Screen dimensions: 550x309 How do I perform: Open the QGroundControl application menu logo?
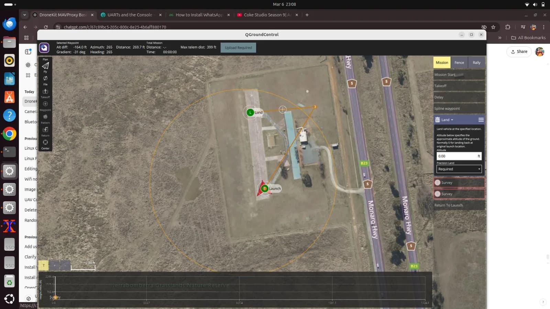(x=44, y=48)
